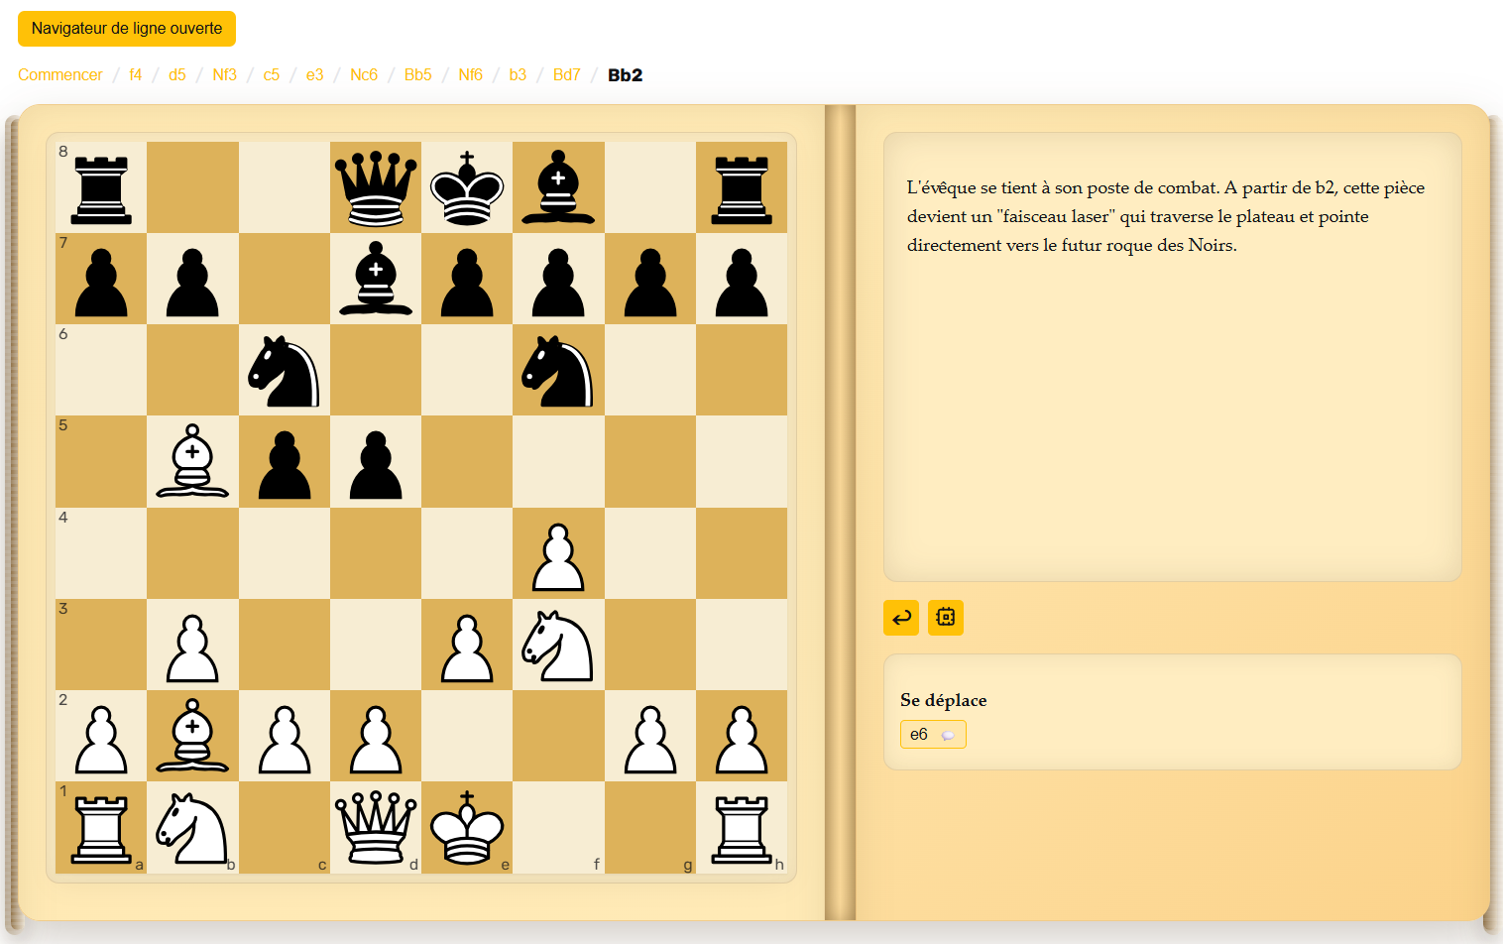Go to Commencer in the move breadcrumb
This screenshot has width=1503, height=944.
(x=60, y=75)
